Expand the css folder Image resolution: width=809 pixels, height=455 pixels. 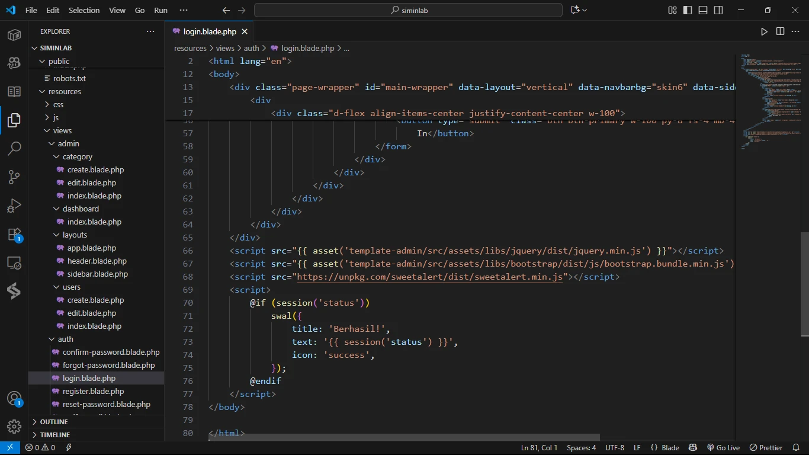tap(58, 105)
